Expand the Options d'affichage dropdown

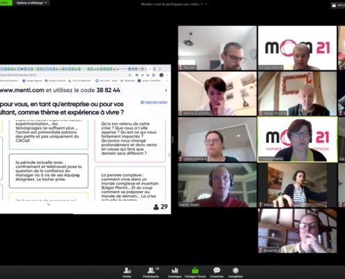(x=31, y=3)
